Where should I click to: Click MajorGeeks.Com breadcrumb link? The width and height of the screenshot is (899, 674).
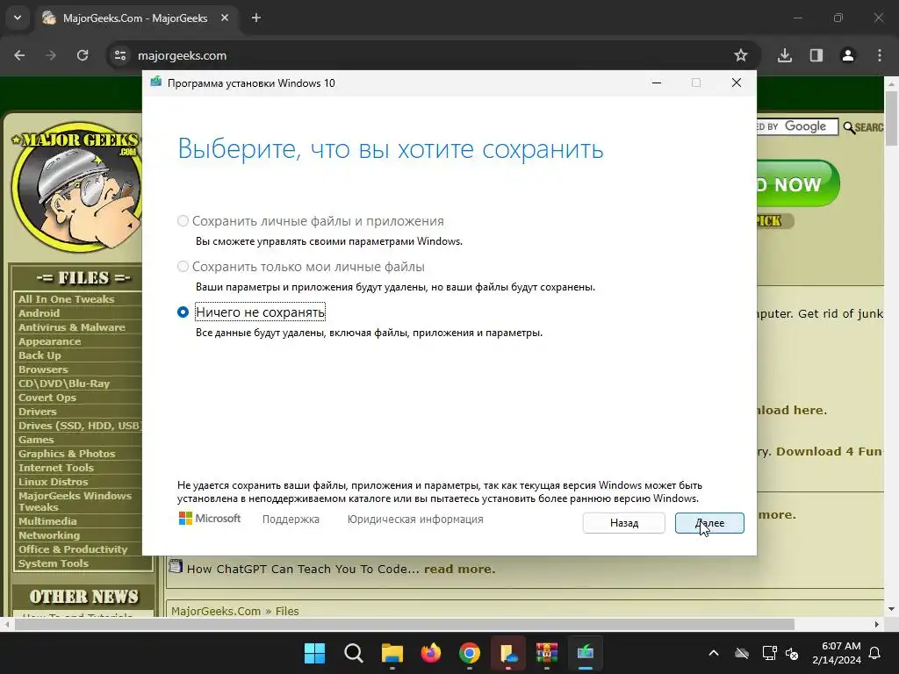click(x=216, y=611)
